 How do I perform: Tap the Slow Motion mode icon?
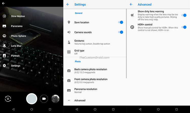[x=4, y=16]
